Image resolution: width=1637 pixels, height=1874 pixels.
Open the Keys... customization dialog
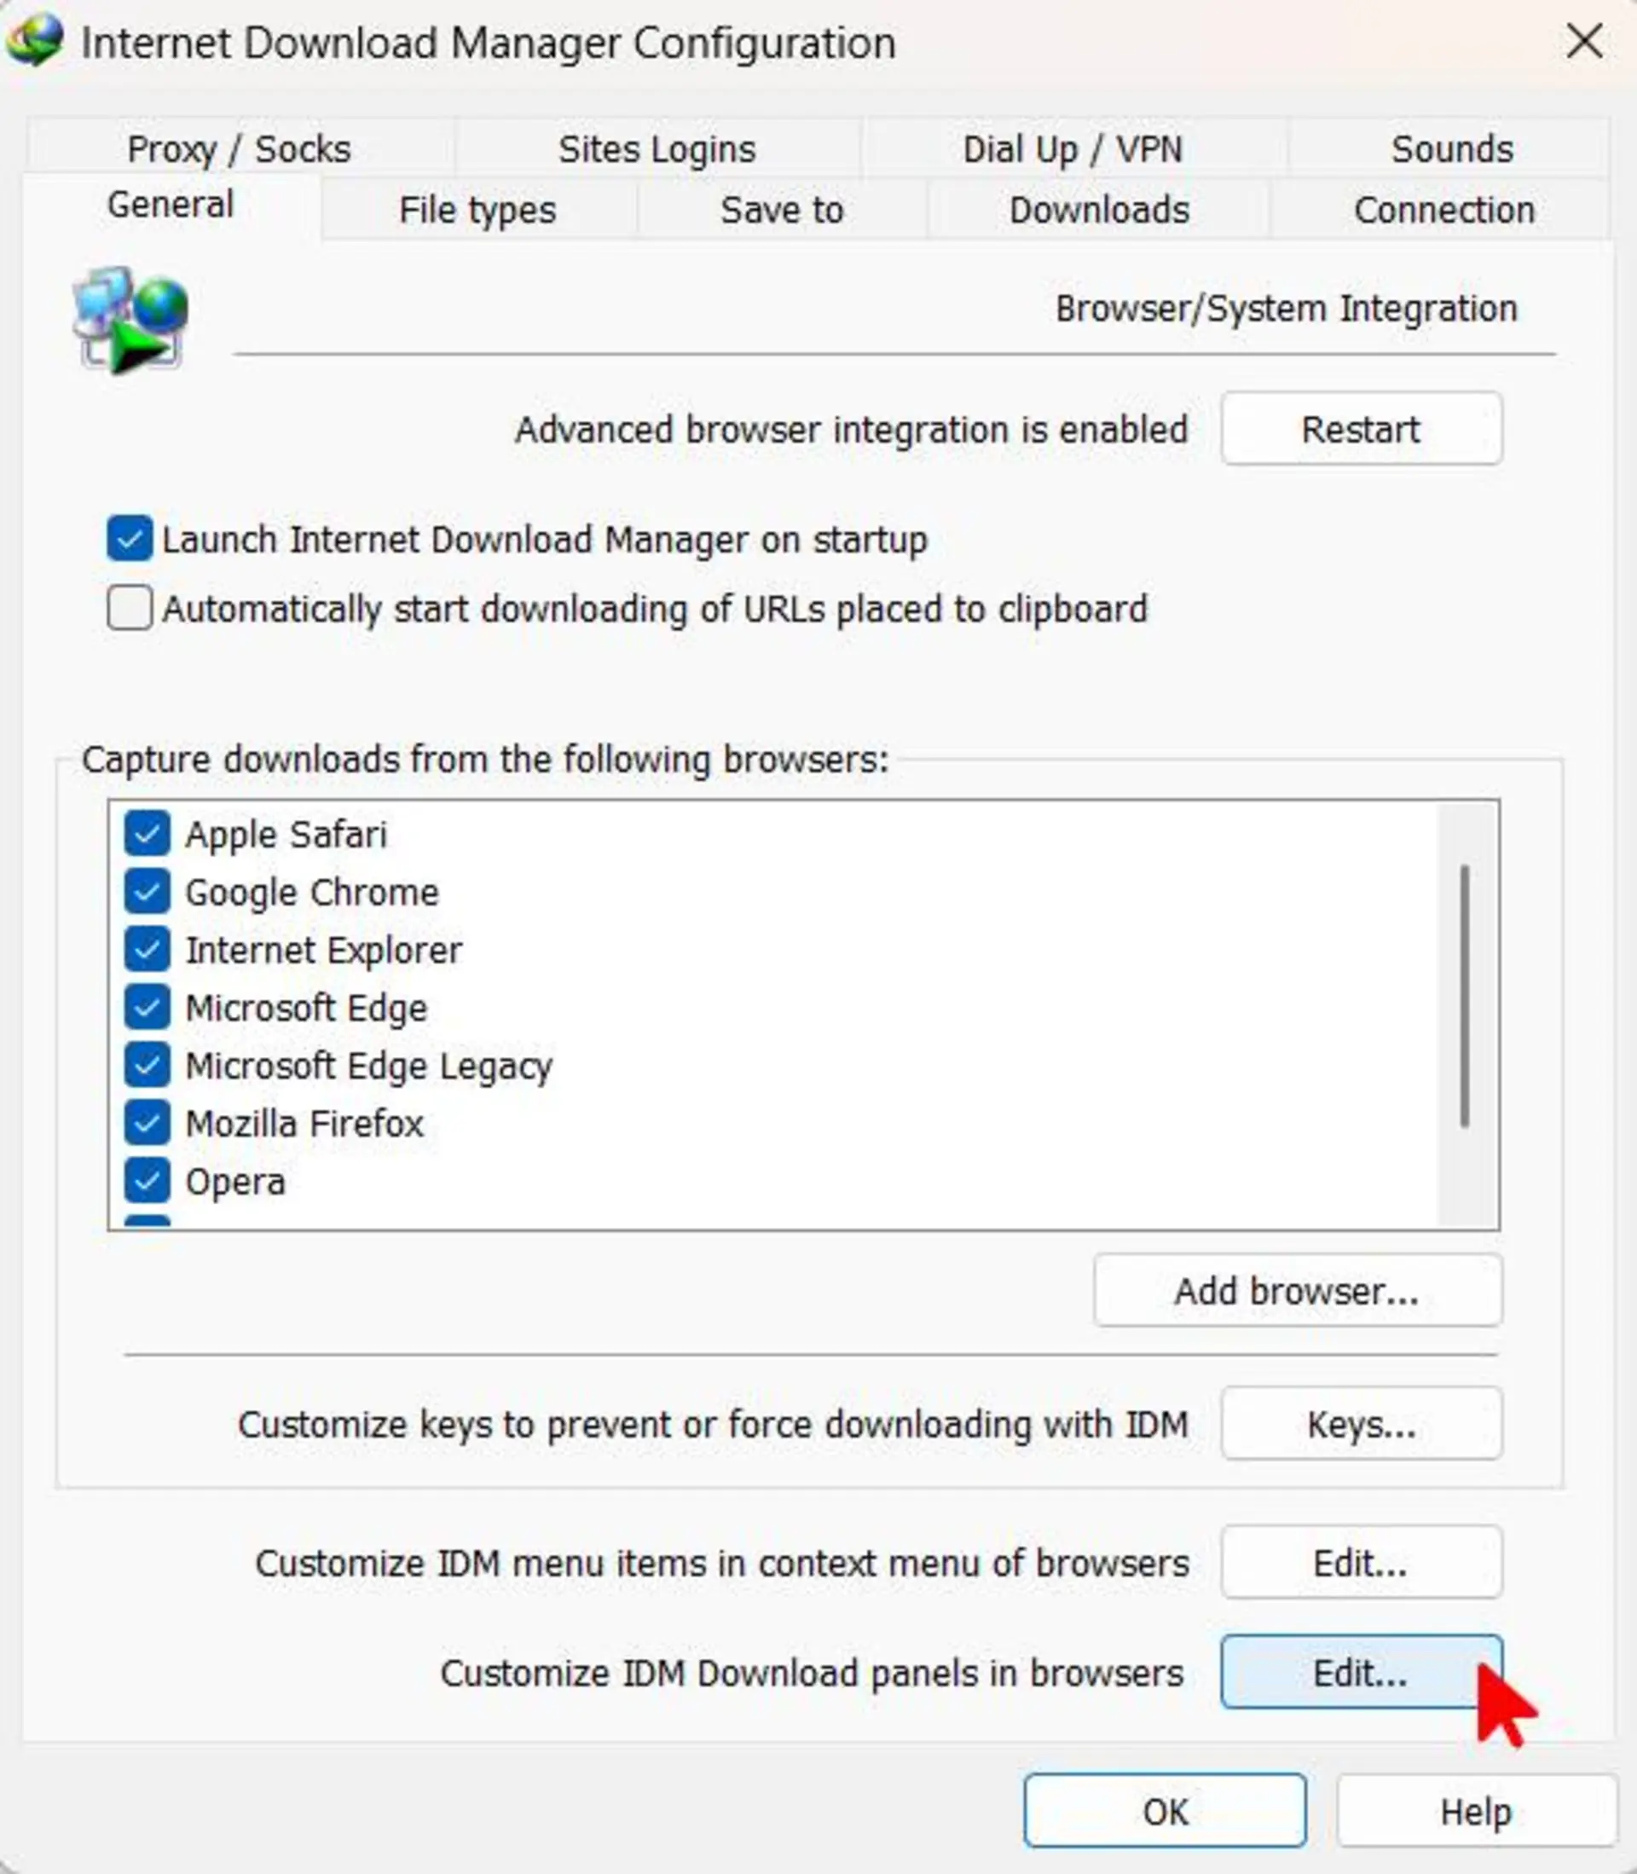tap(1361, 1424)
